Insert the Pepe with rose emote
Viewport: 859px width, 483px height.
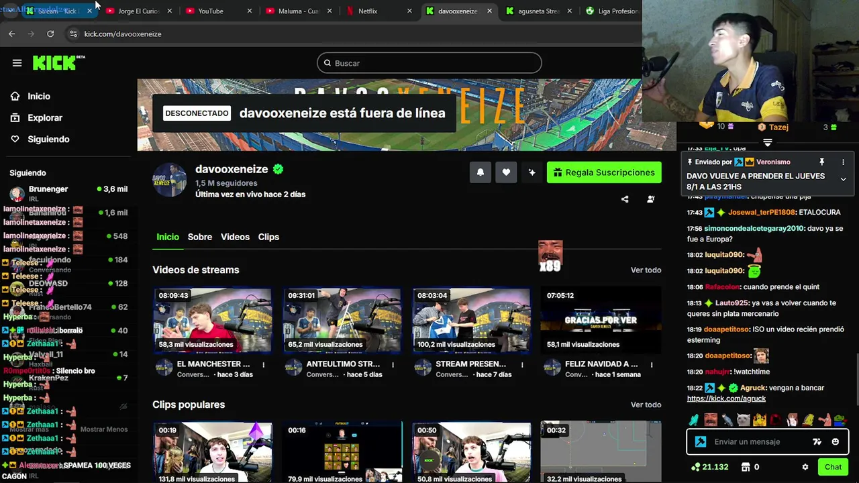(x=840, y=420)
